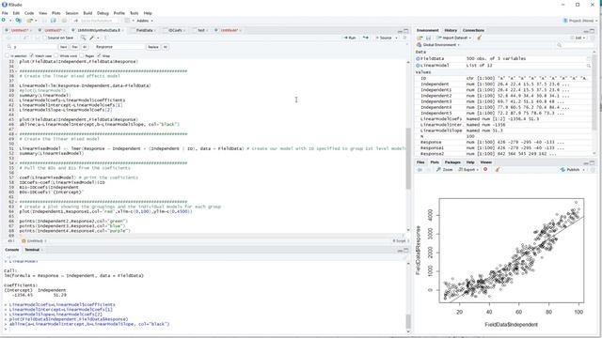Toggle the In selection checkbox
602x338 pixels.
pos(7,55)
